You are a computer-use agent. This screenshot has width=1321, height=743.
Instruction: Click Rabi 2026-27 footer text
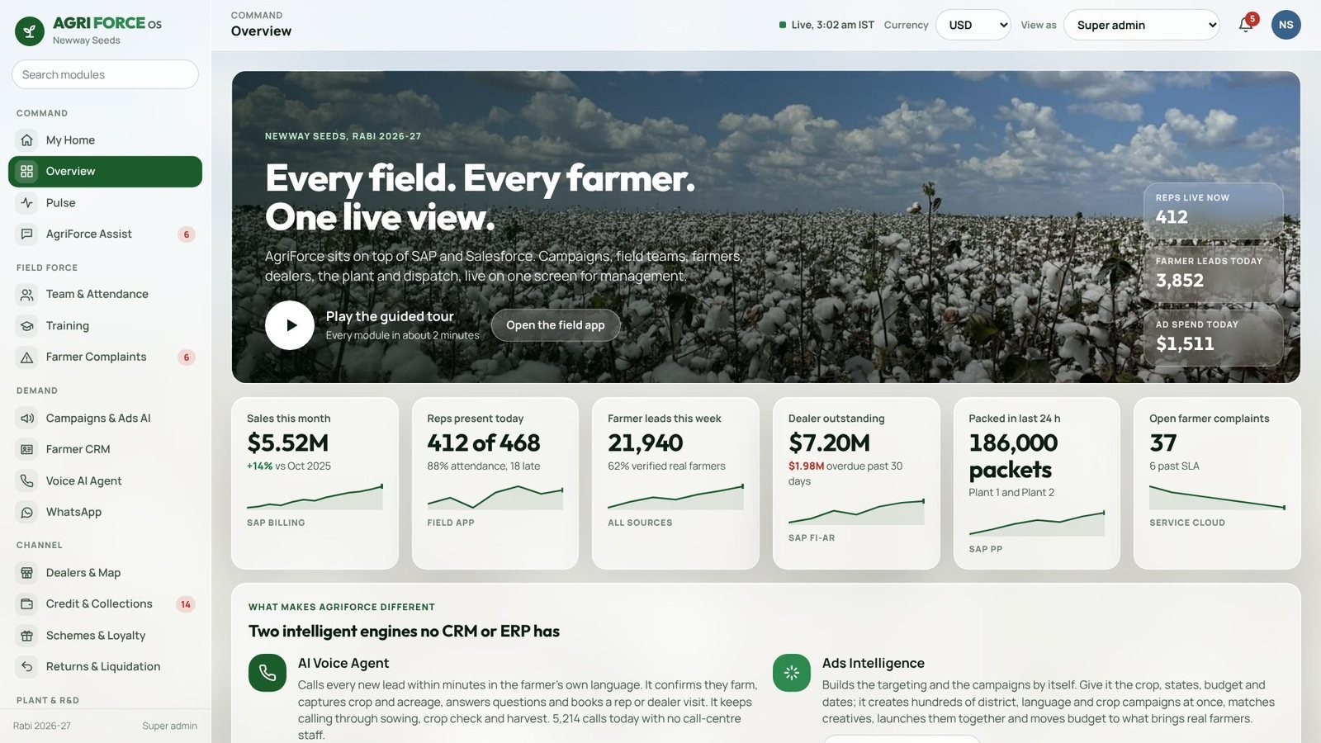point(42,726)
